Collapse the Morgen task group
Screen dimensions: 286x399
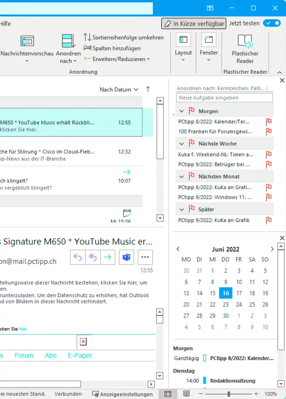(181, 111)
